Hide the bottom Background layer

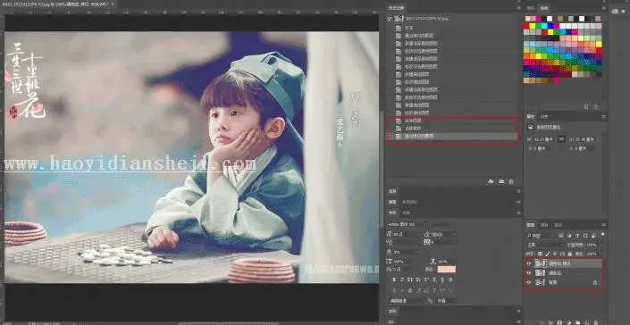[528, 282]
